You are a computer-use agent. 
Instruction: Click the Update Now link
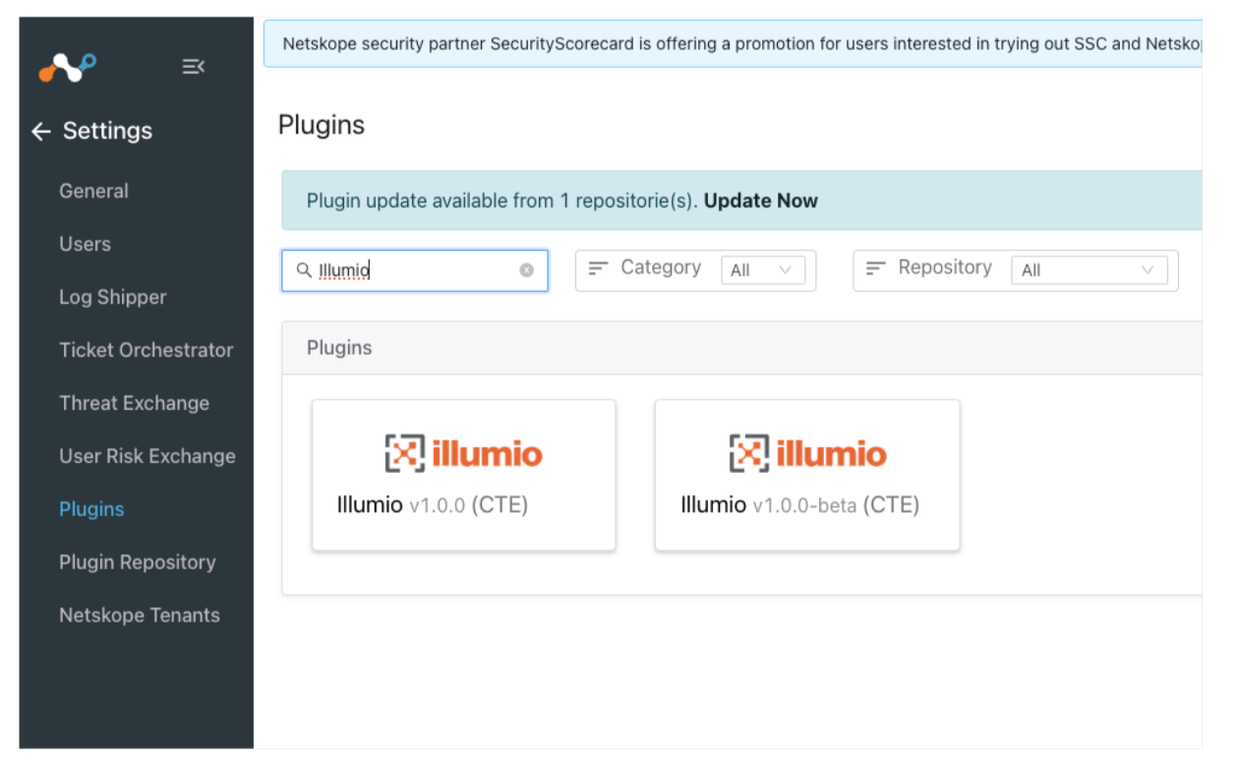760,201
